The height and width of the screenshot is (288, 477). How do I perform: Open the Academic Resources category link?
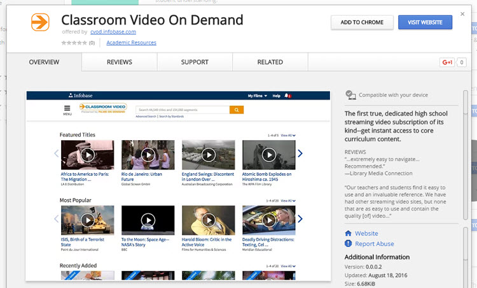coord(131,43)
